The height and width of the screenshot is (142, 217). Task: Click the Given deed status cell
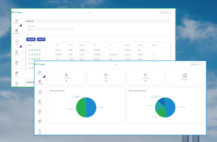click(139, 50)
